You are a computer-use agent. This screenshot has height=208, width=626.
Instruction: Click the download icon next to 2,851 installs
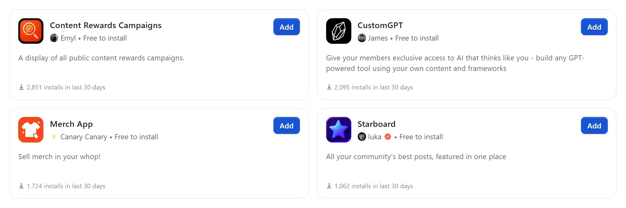[x=21, y=87]
